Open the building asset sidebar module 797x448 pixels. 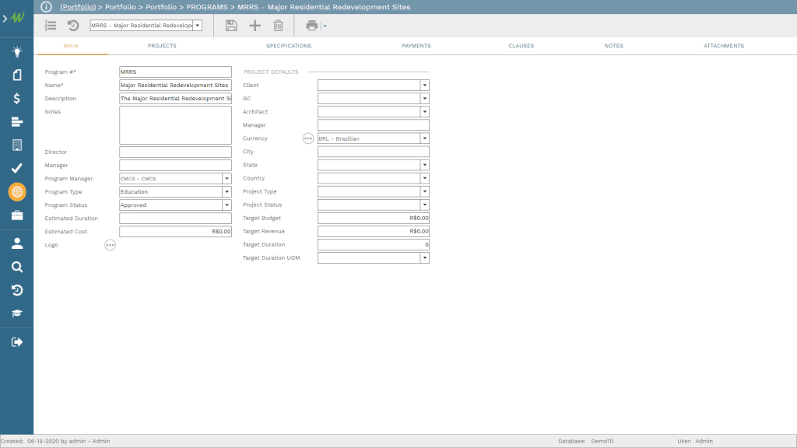(x=17, y=145)
